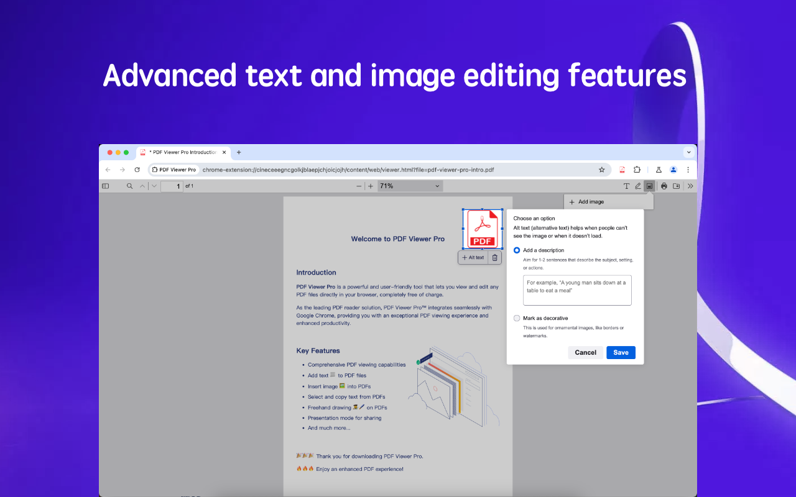Open the PDF Viewer Pro extension icon
Viewport: 796px width, 497px height.
pyautogui.click(x=622, y=170)
